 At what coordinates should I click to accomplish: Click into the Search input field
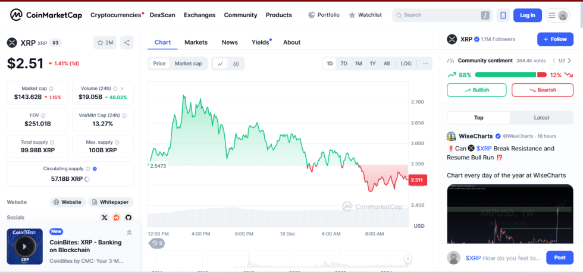pyautogui.click(x=440, y=15)
